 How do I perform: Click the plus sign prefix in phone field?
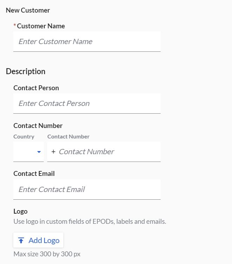pyautogui.click(x=53, y=152)
